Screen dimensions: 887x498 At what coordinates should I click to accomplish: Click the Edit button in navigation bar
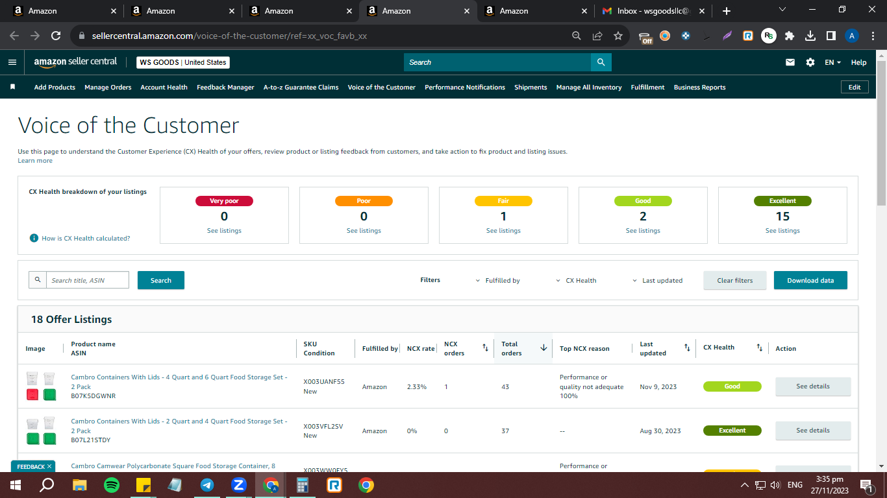click(x=855, y=87)
